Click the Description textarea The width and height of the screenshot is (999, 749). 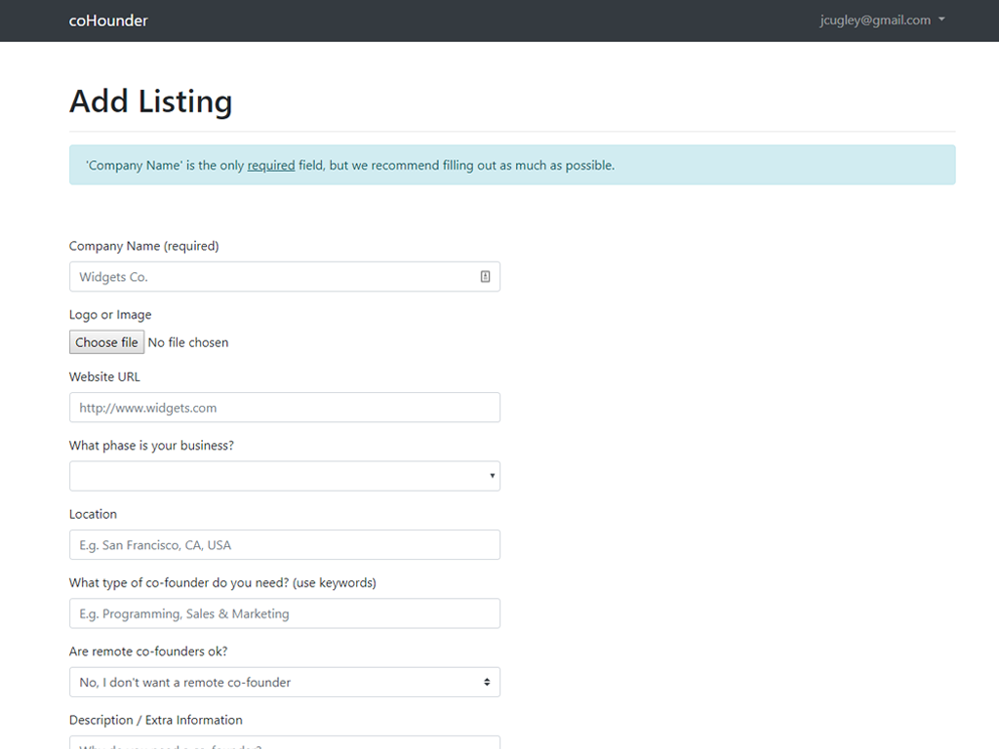click(x=284, y=743)
